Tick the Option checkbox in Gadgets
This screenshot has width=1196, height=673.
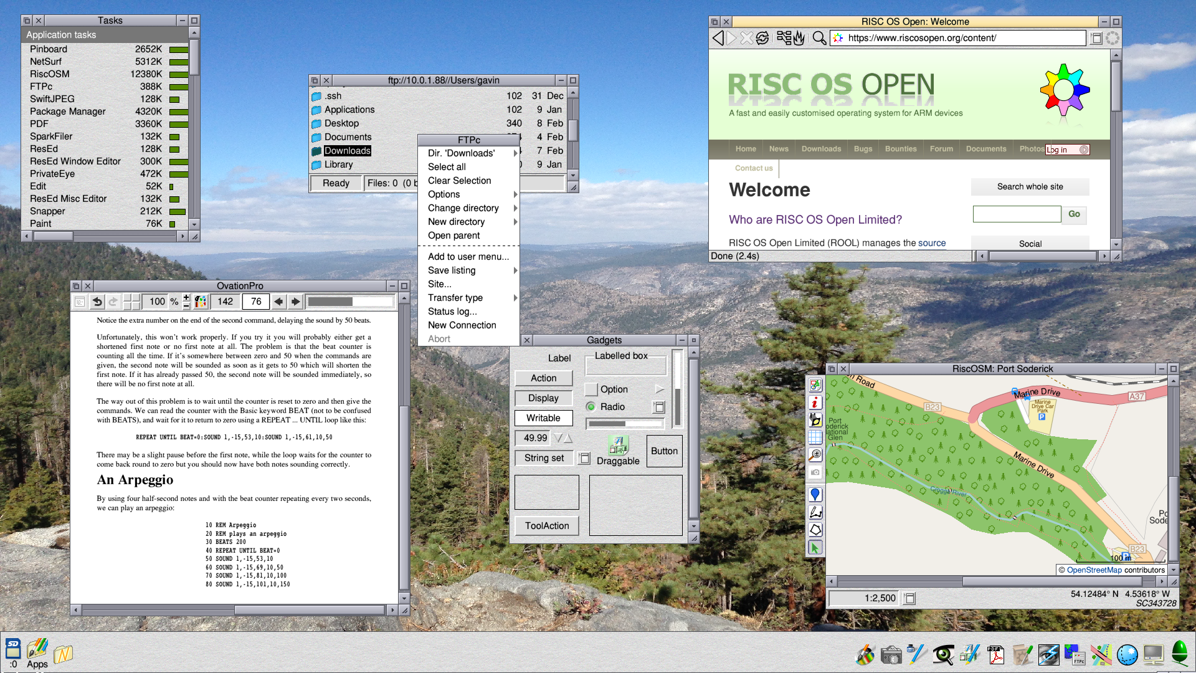click(x=591, y=389)
